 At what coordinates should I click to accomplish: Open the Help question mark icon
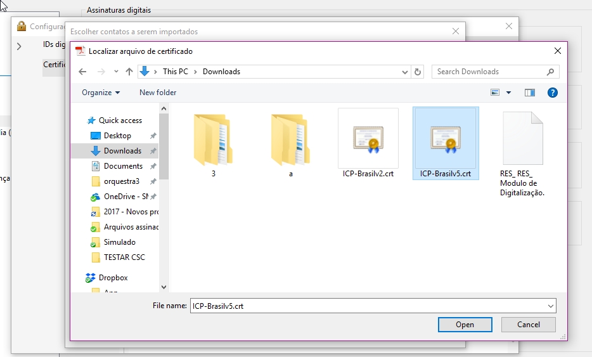coord(552,93)
